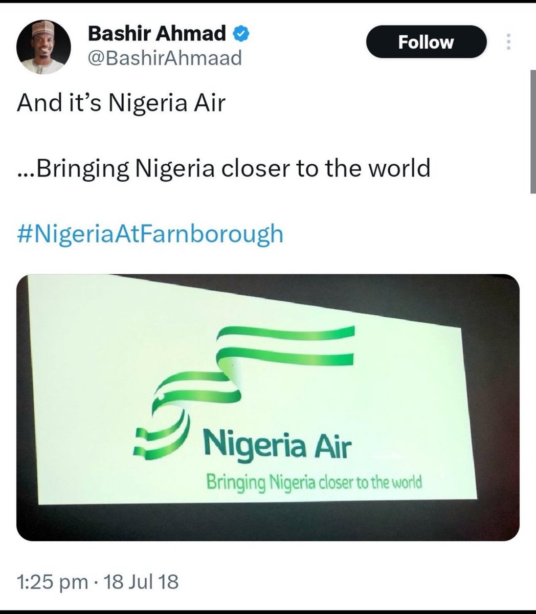
Task: Open Bashir Ahmad's profile picture
Action: (x=39, y=46)
